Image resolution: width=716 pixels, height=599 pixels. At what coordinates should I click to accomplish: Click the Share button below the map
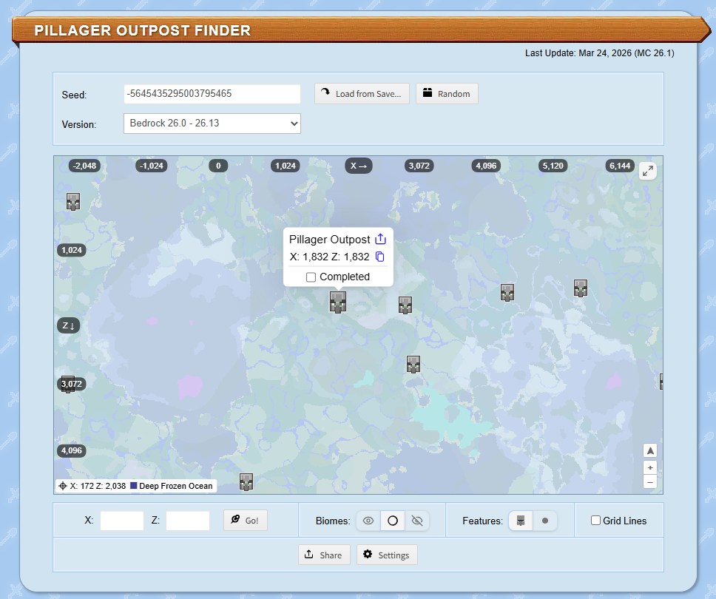pyautogui.click(x=324, y=555)
